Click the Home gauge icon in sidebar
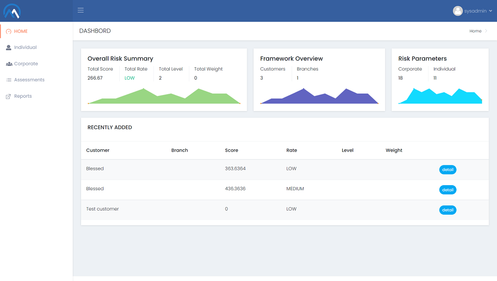Screen dimensions: 497x281 [9, 31]
